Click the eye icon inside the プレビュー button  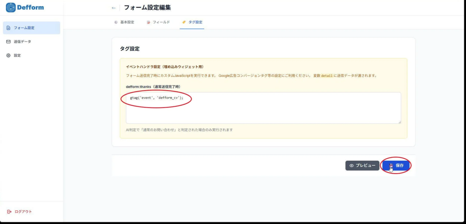(351, 165)
